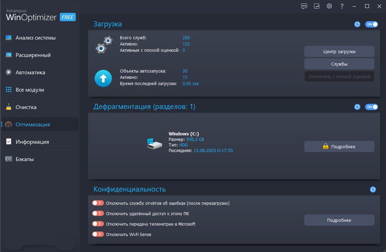Screen dimensions: 386x252
Task: Open settings gear icon
Action: click(x=329, y=6)
